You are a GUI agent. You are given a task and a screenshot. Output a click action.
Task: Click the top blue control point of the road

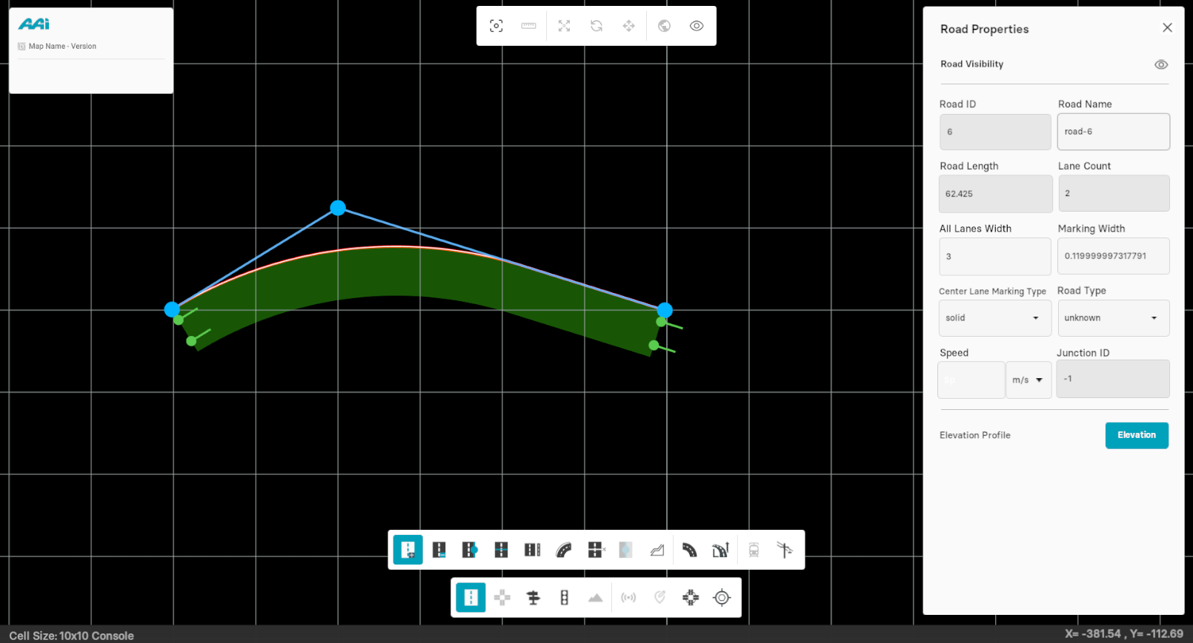338,208
